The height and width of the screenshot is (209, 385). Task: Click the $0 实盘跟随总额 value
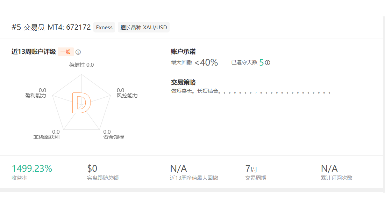pyautogui.click(x=92, y=169)
